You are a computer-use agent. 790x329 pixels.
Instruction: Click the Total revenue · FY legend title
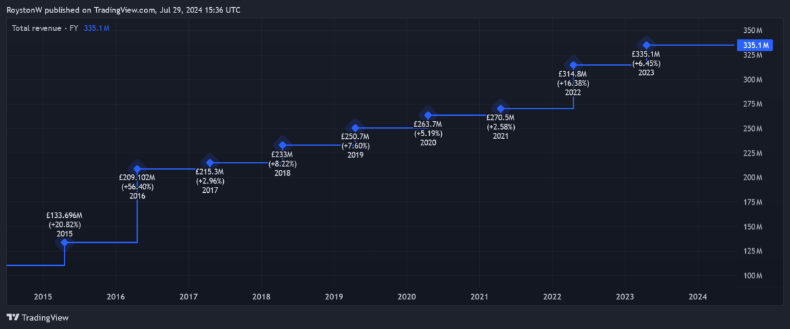coord(45,28)
